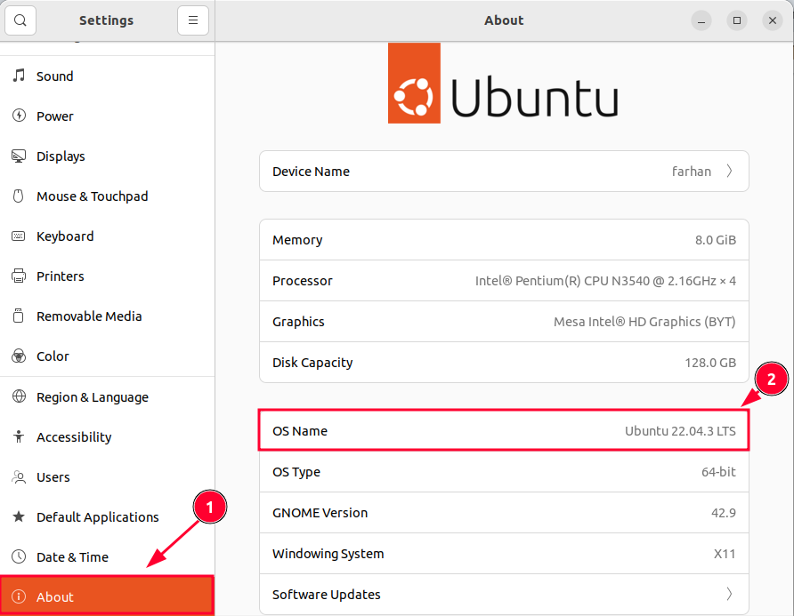The image size is (794, 616).
Task: Open the Settings hamburger menu
Action: [193, 20]
